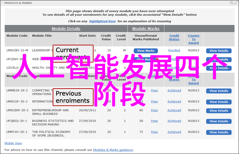The height and width of the screenshot is (154, 239).
Task: Click start date 26/09/2011
Action: pyautogui.click(x=88, y=110)
